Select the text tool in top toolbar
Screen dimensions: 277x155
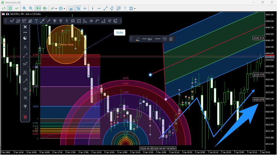(x=125, y=8)
